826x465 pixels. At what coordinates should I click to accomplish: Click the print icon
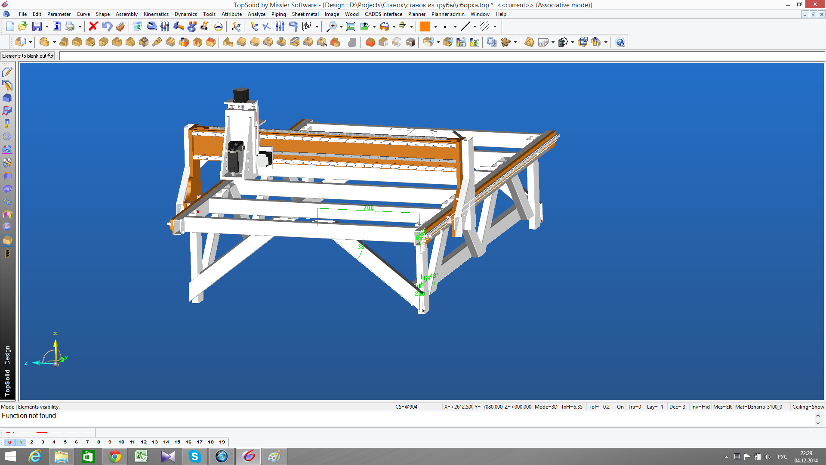click(x=70, y=27)
